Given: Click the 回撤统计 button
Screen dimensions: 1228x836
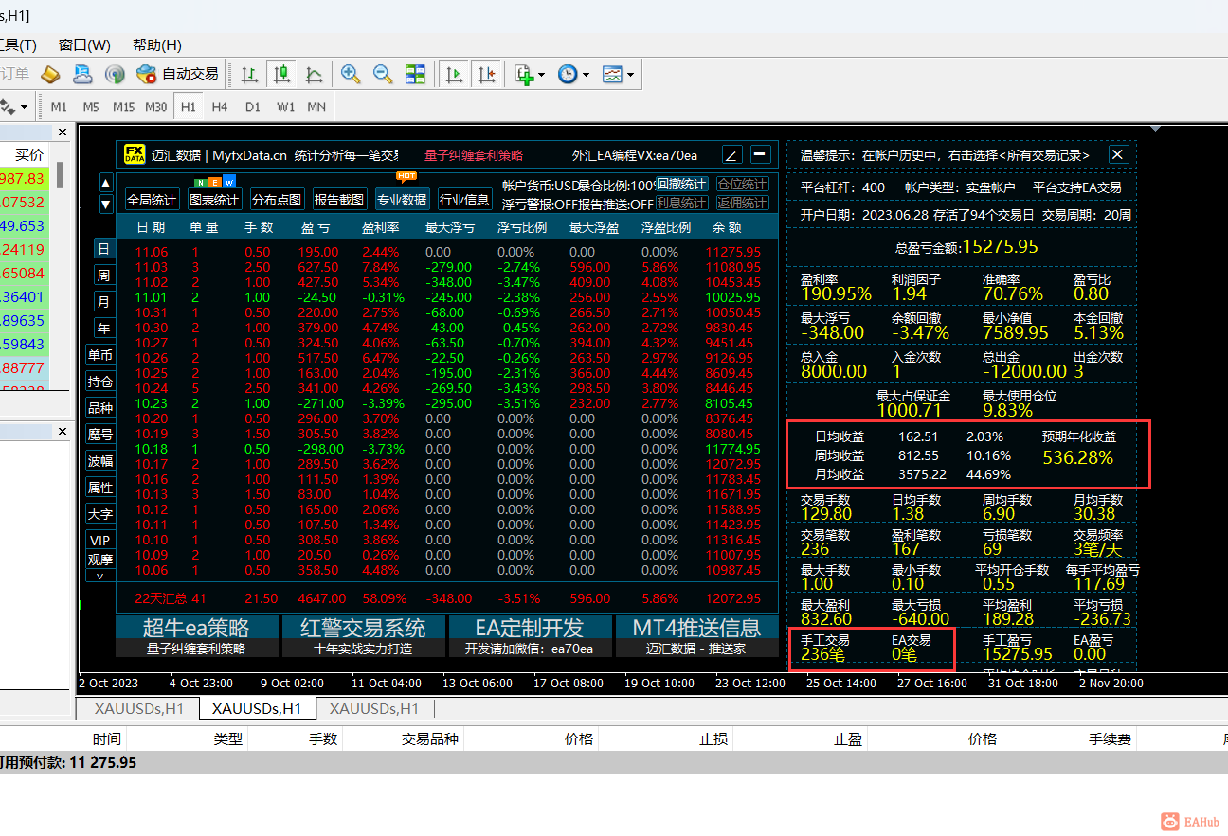Looking at the screenshot, I should pos(682,184).
